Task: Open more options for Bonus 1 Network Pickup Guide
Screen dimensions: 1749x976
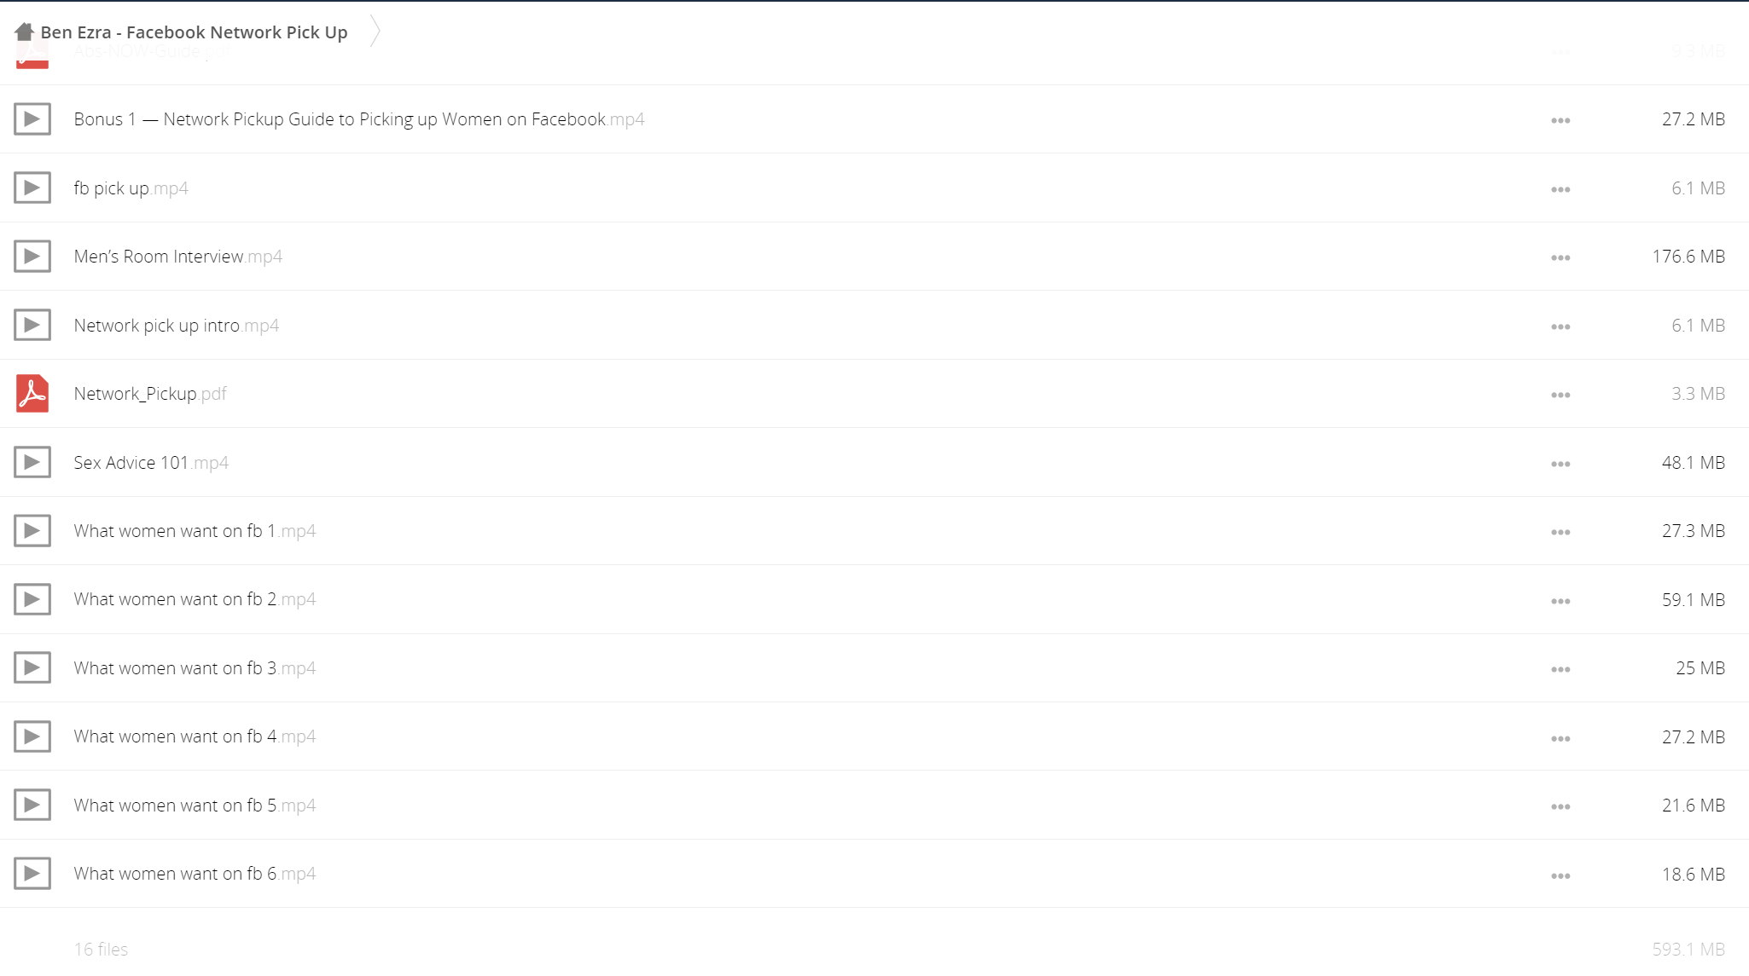Action: pos(1560,120)
